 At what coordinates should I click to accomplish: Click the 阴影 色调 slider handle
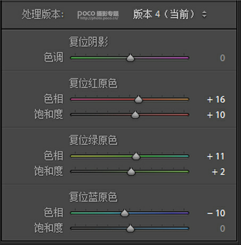130,58
